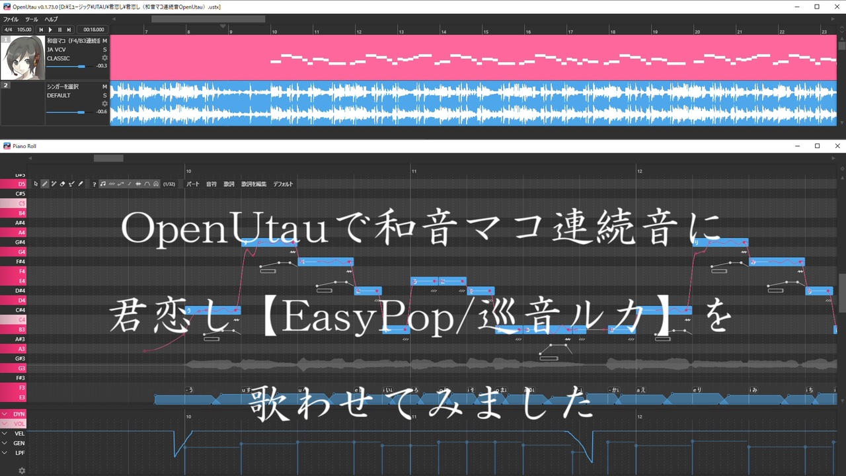Click the C4 piano key
846x476 pixels.
(x=13, y=319)
